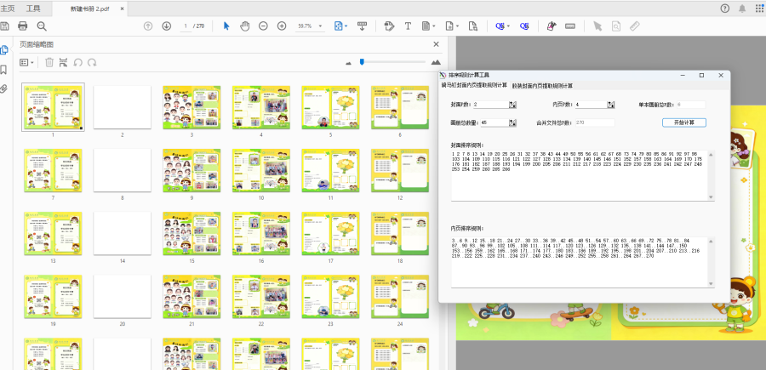The height and width of the screenshot is (370, 766).
Task: Maximize the 排序规则计算工具 window
Action: click(701, 75)
